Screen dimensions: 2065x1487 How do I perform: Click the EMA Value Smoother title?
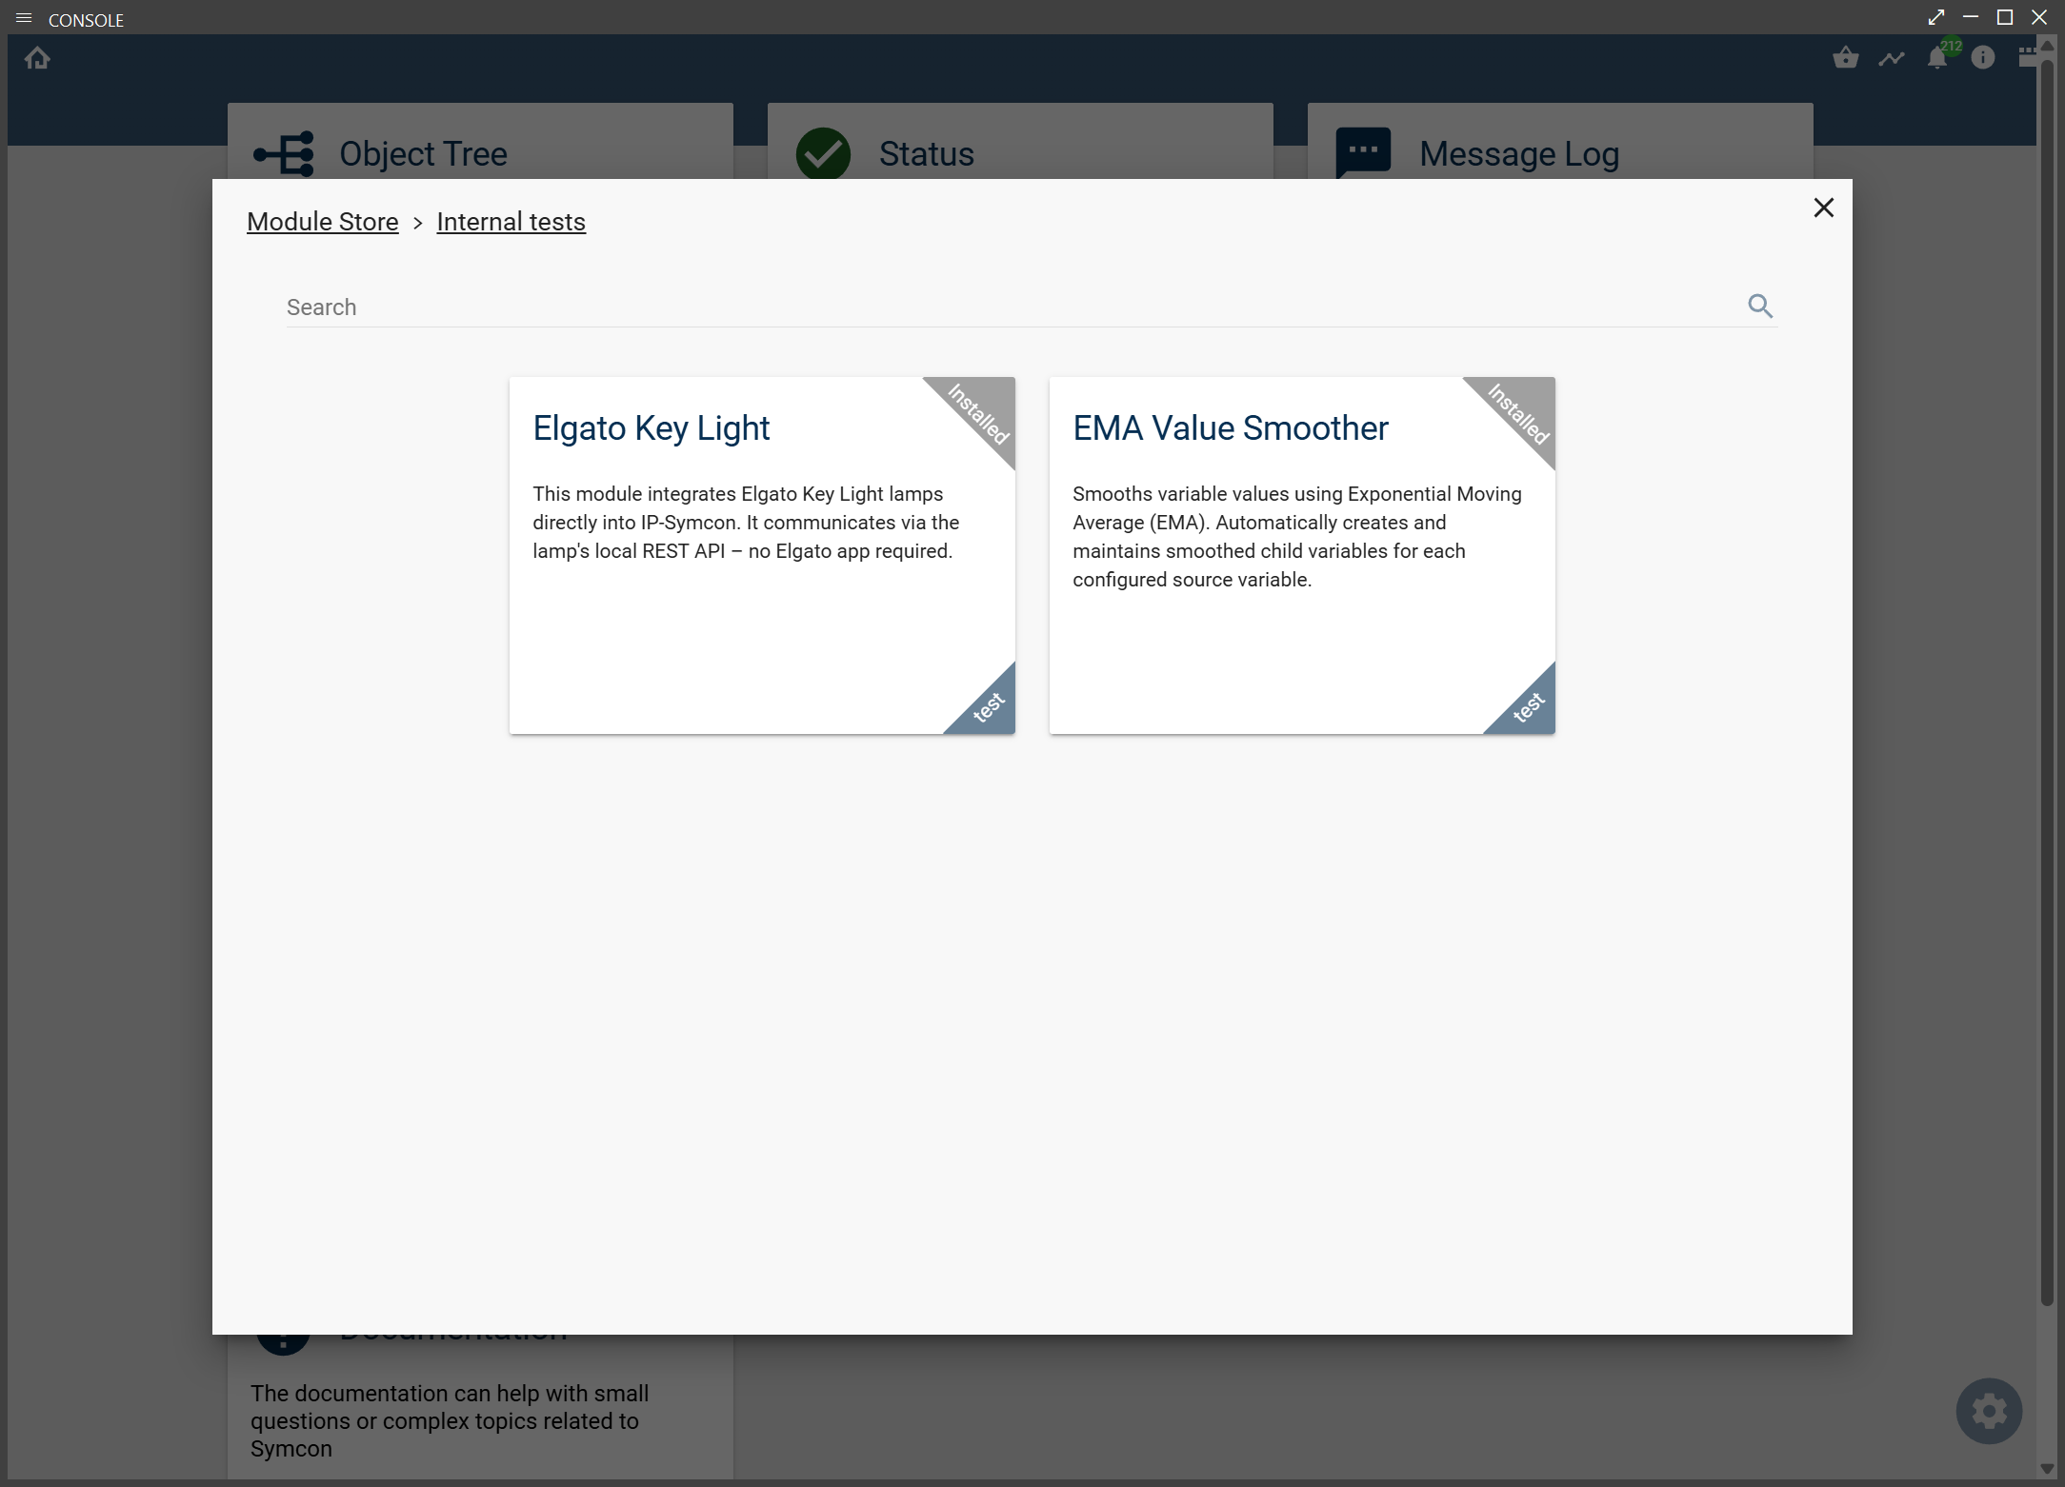pyautogui.click(x=1230, y=428)
